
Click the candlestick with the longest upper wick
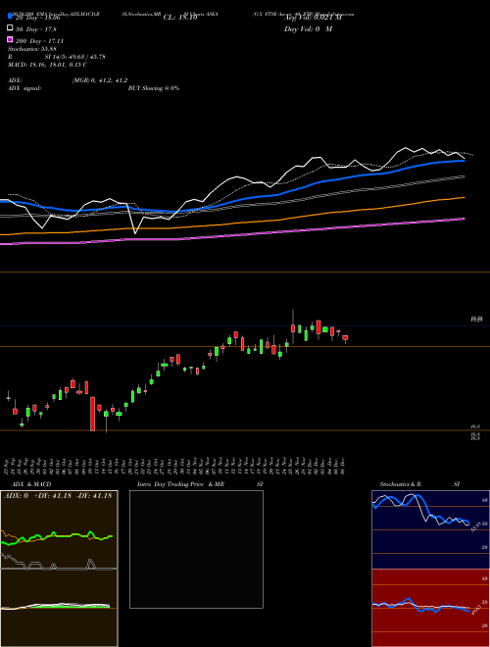click(293, 326)
